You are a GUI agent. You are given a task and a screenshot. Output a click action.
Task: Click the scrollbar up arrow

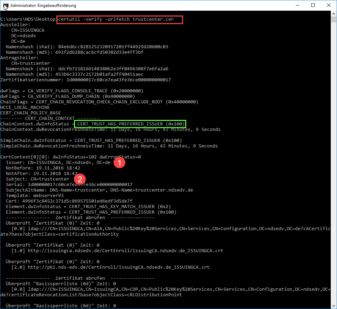(x=334, y=14)
